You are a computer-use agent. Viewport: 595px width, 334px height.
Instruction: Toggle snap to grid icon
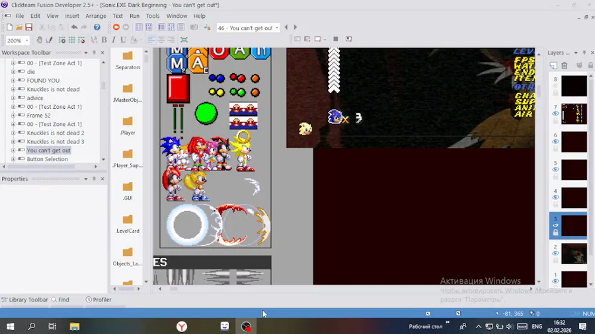(x=81, y=40)
